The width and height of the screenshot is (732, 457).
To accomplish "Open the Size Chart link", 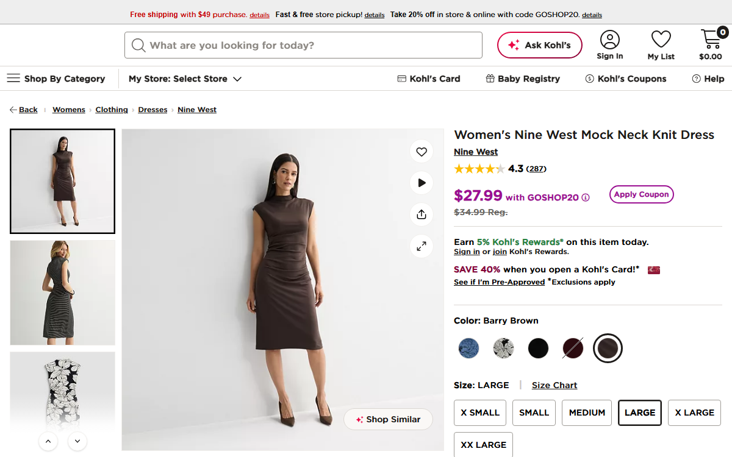I will point(554,385).
